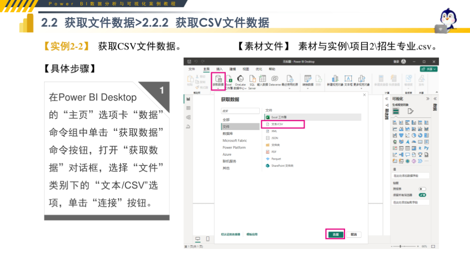Switch to the 视图 ribbon tab

246,69
